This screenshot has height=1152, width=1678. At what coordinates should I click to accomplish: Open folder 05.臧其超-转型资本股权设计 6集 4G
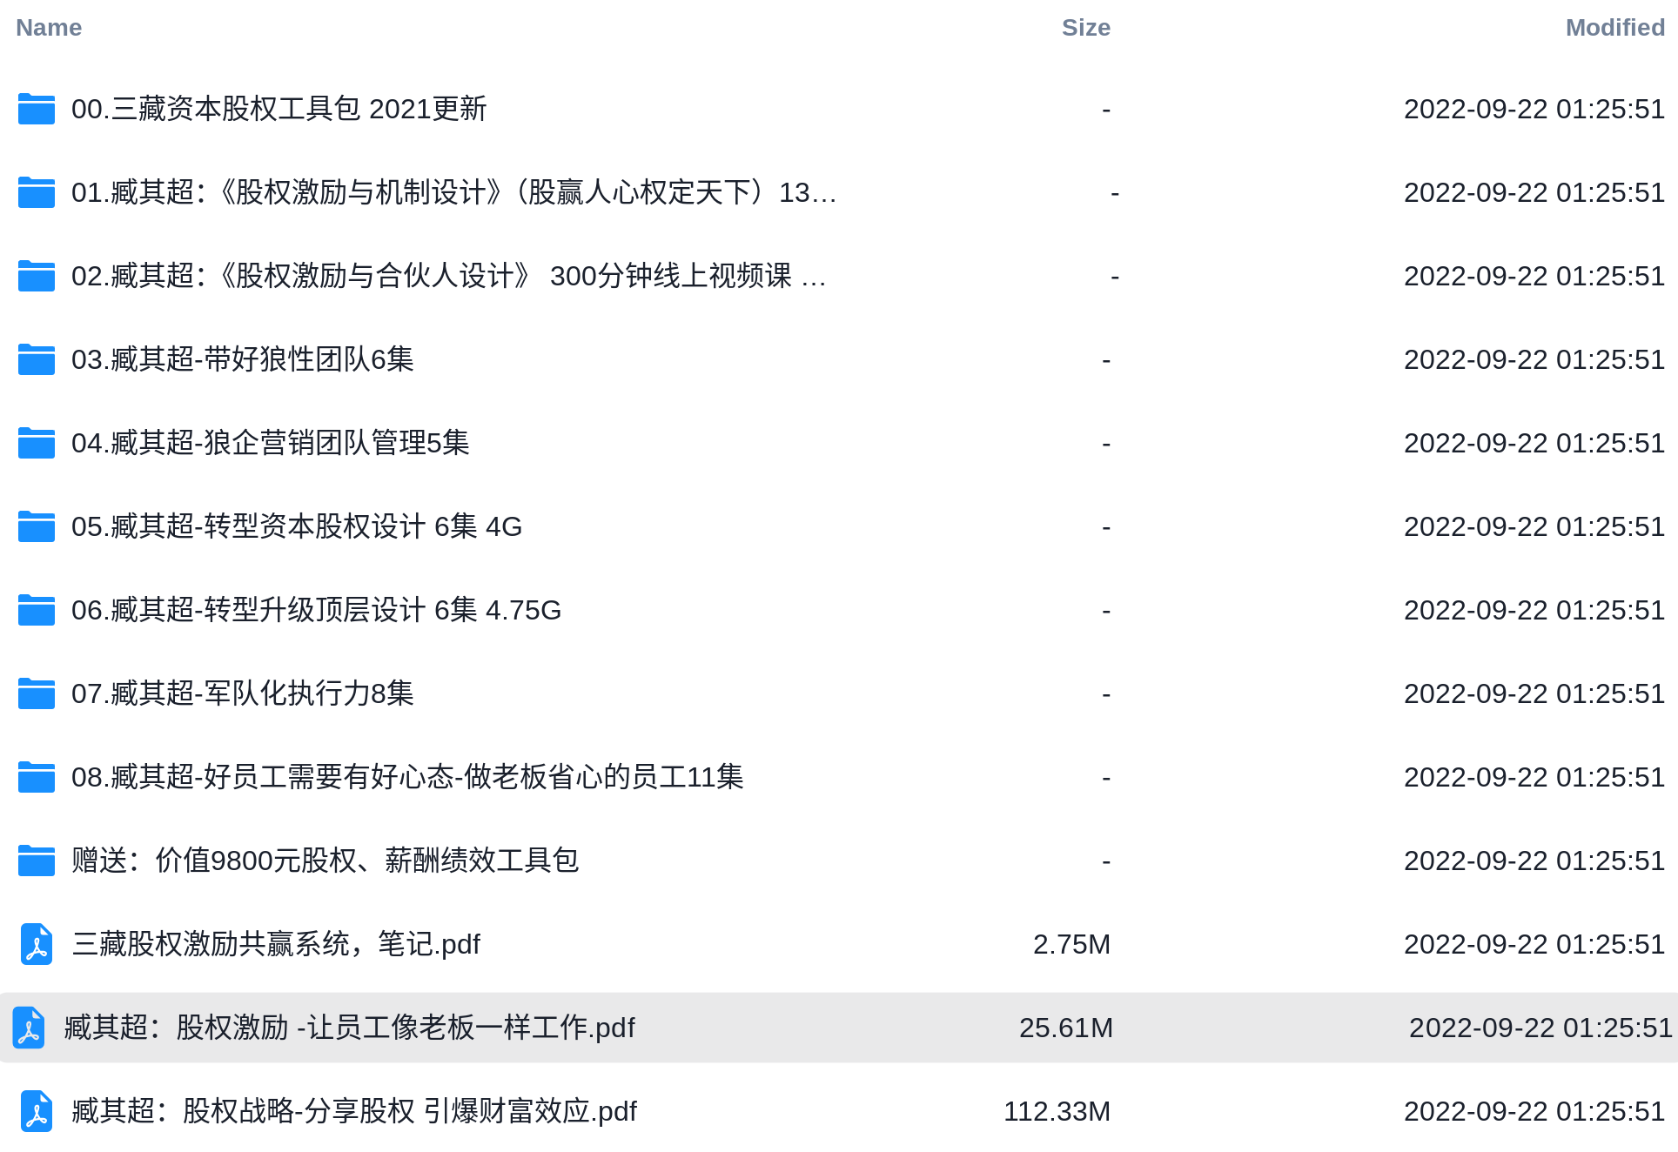click(x=296, y=526)
